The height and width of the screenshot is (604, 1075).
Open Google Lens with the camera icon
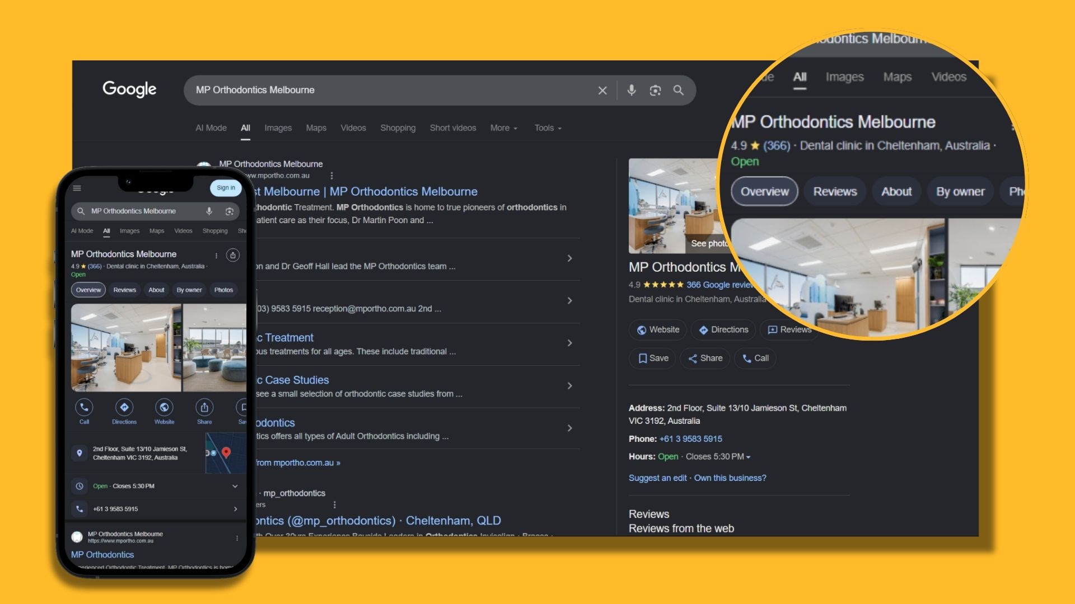655,90
